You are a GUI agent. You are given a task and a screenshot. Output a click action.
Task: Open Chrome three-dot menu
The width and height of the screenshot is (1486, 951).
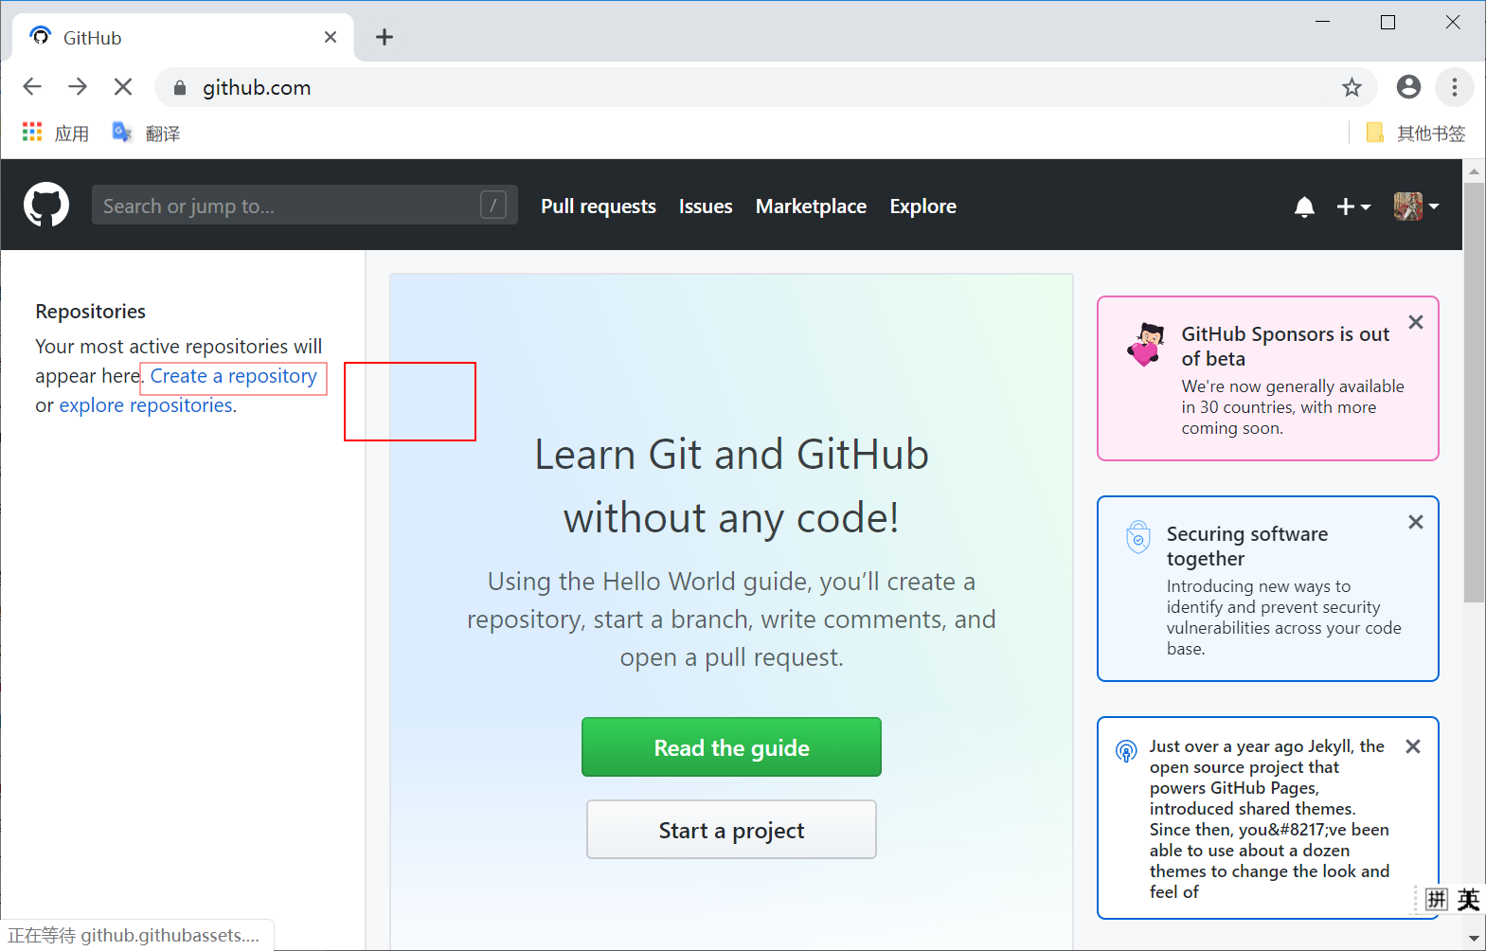pos(1455,87)
